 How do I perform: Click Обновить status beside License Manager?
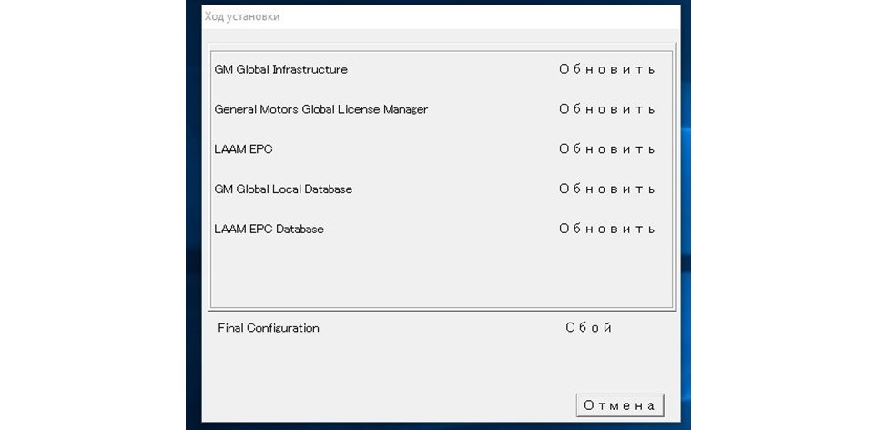[607, 109]
